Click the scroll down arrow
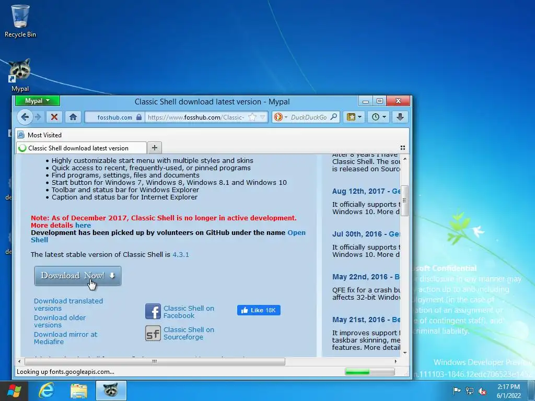This screenshot has height=401, width=535. 405,353
